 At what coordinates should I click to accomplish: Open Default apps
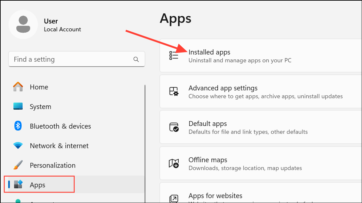click(261, 127)
